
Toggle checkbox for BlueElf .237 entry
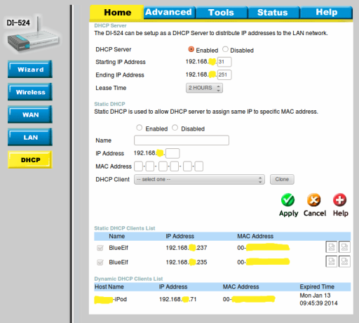100,248
